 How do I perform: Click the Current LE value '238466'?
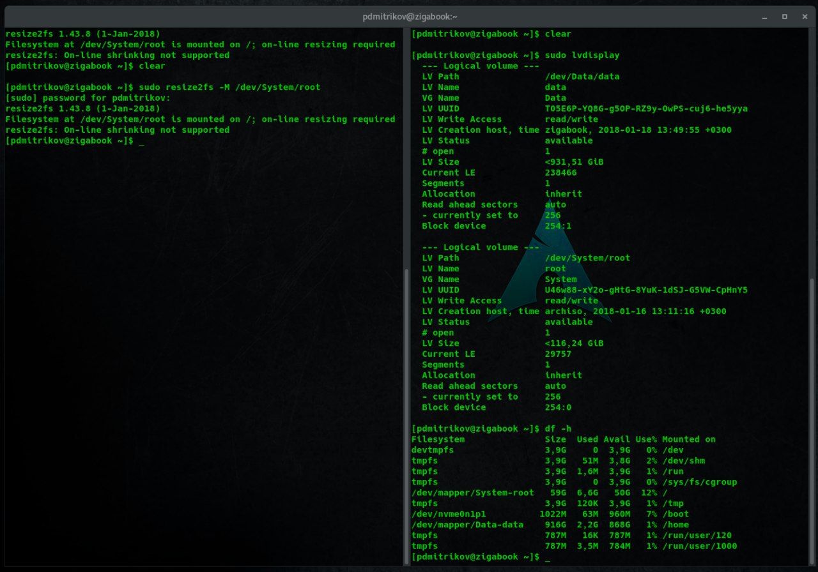pyautogui.click(x=560, y=173)
